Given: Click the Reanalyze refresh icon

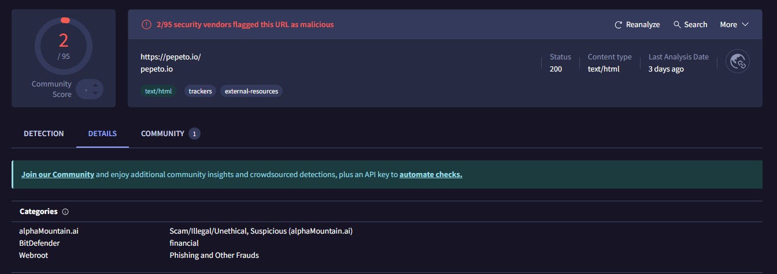Looking at the screenshot, I should 619,25.
